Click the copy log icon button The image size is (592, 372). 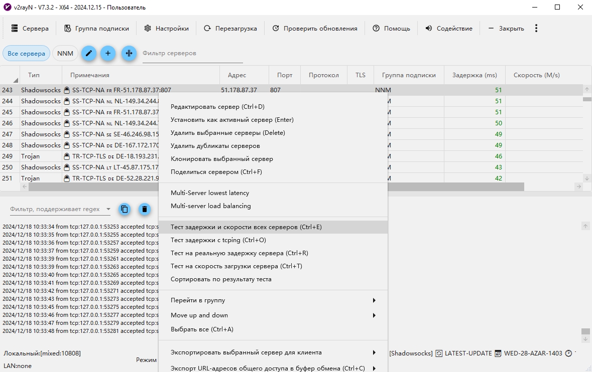point(125,209)
